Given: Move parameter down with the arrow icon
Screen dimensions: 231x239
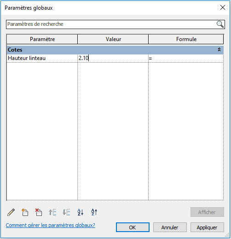Looking at the screenshot, I should [66, 212].
